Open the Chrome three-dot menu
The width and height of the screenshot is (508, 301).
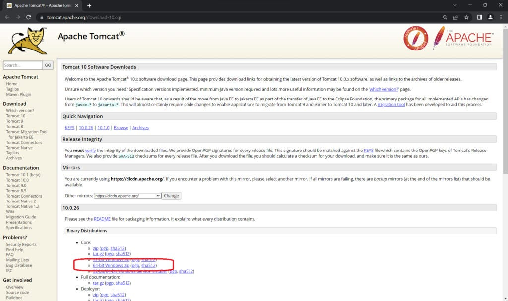point(501,17)
